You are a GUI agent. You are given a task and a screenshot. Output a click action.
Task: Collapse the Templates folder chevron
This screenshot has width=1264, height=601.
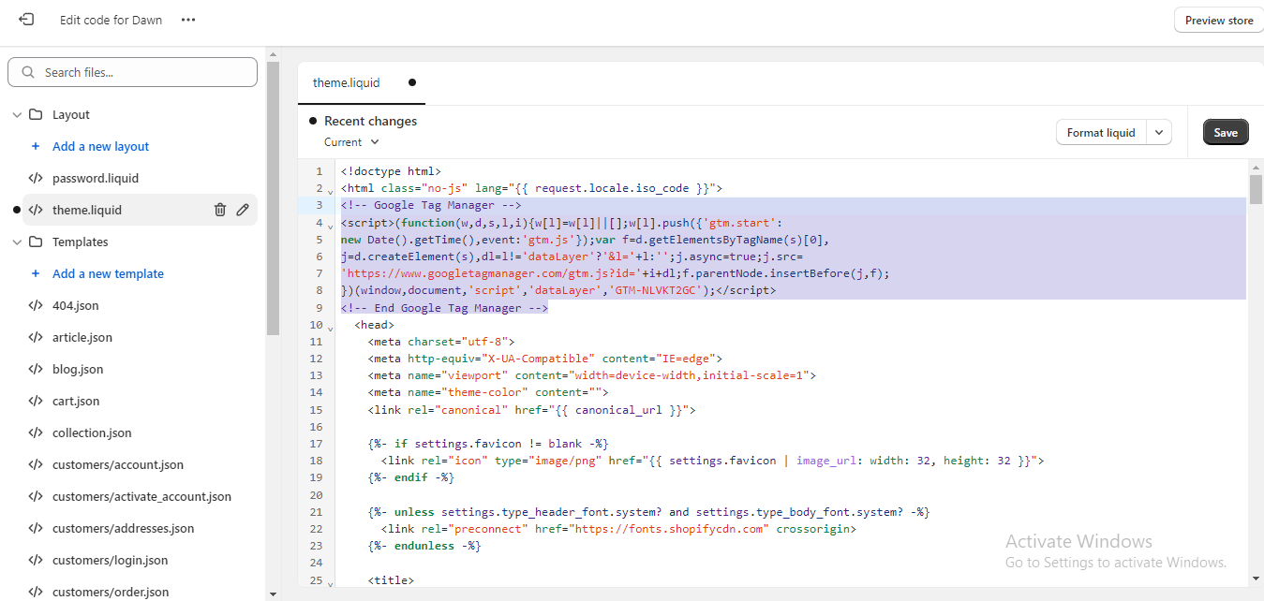click(16, 242)
